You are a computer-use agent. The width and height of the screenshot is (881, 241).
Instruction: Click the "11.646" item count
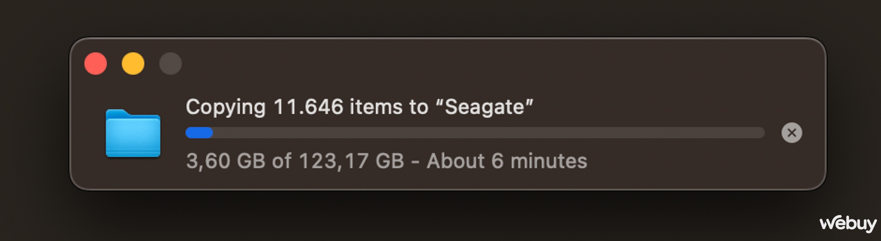[308, 107]
